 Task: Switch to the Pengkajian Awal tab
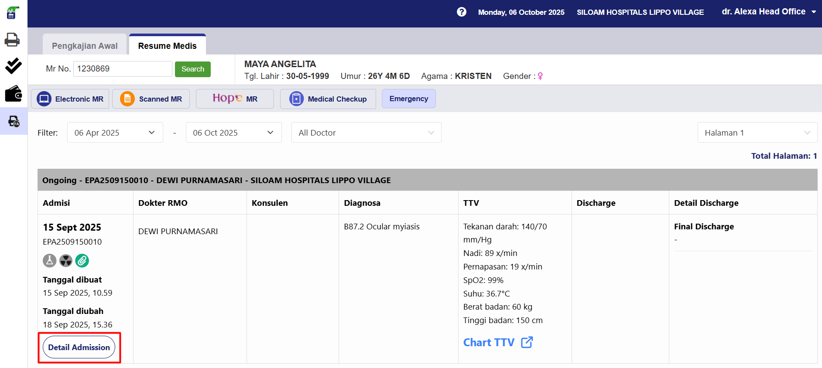click(85, 46)
